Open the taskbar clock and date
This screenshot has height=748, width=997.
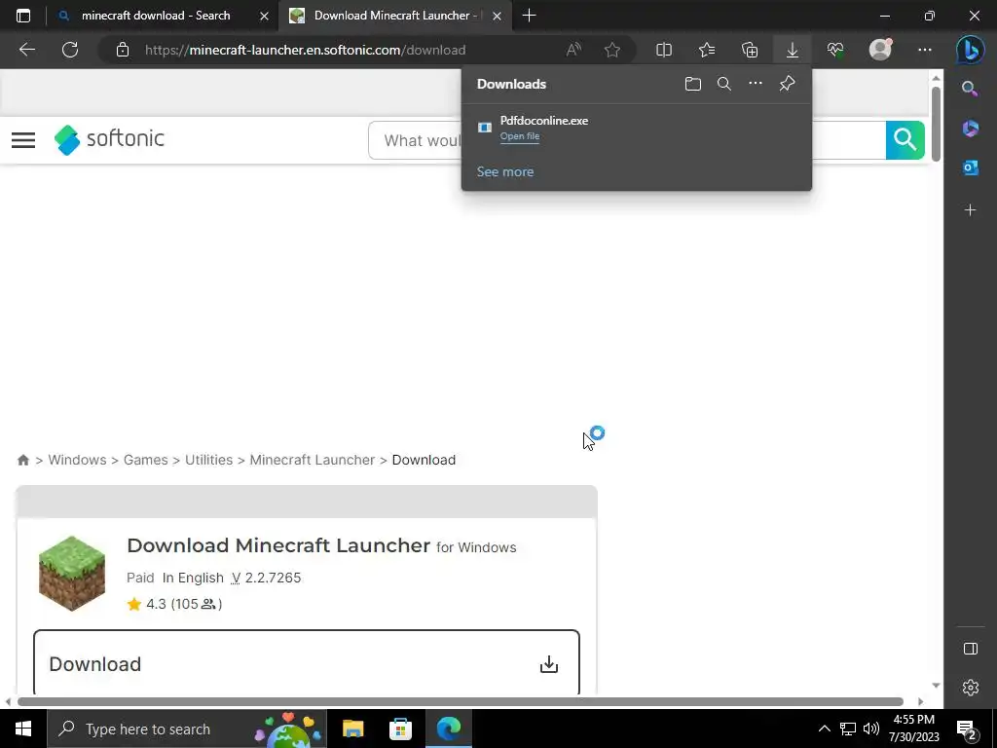pyautogui.click(x=913, y=729)
